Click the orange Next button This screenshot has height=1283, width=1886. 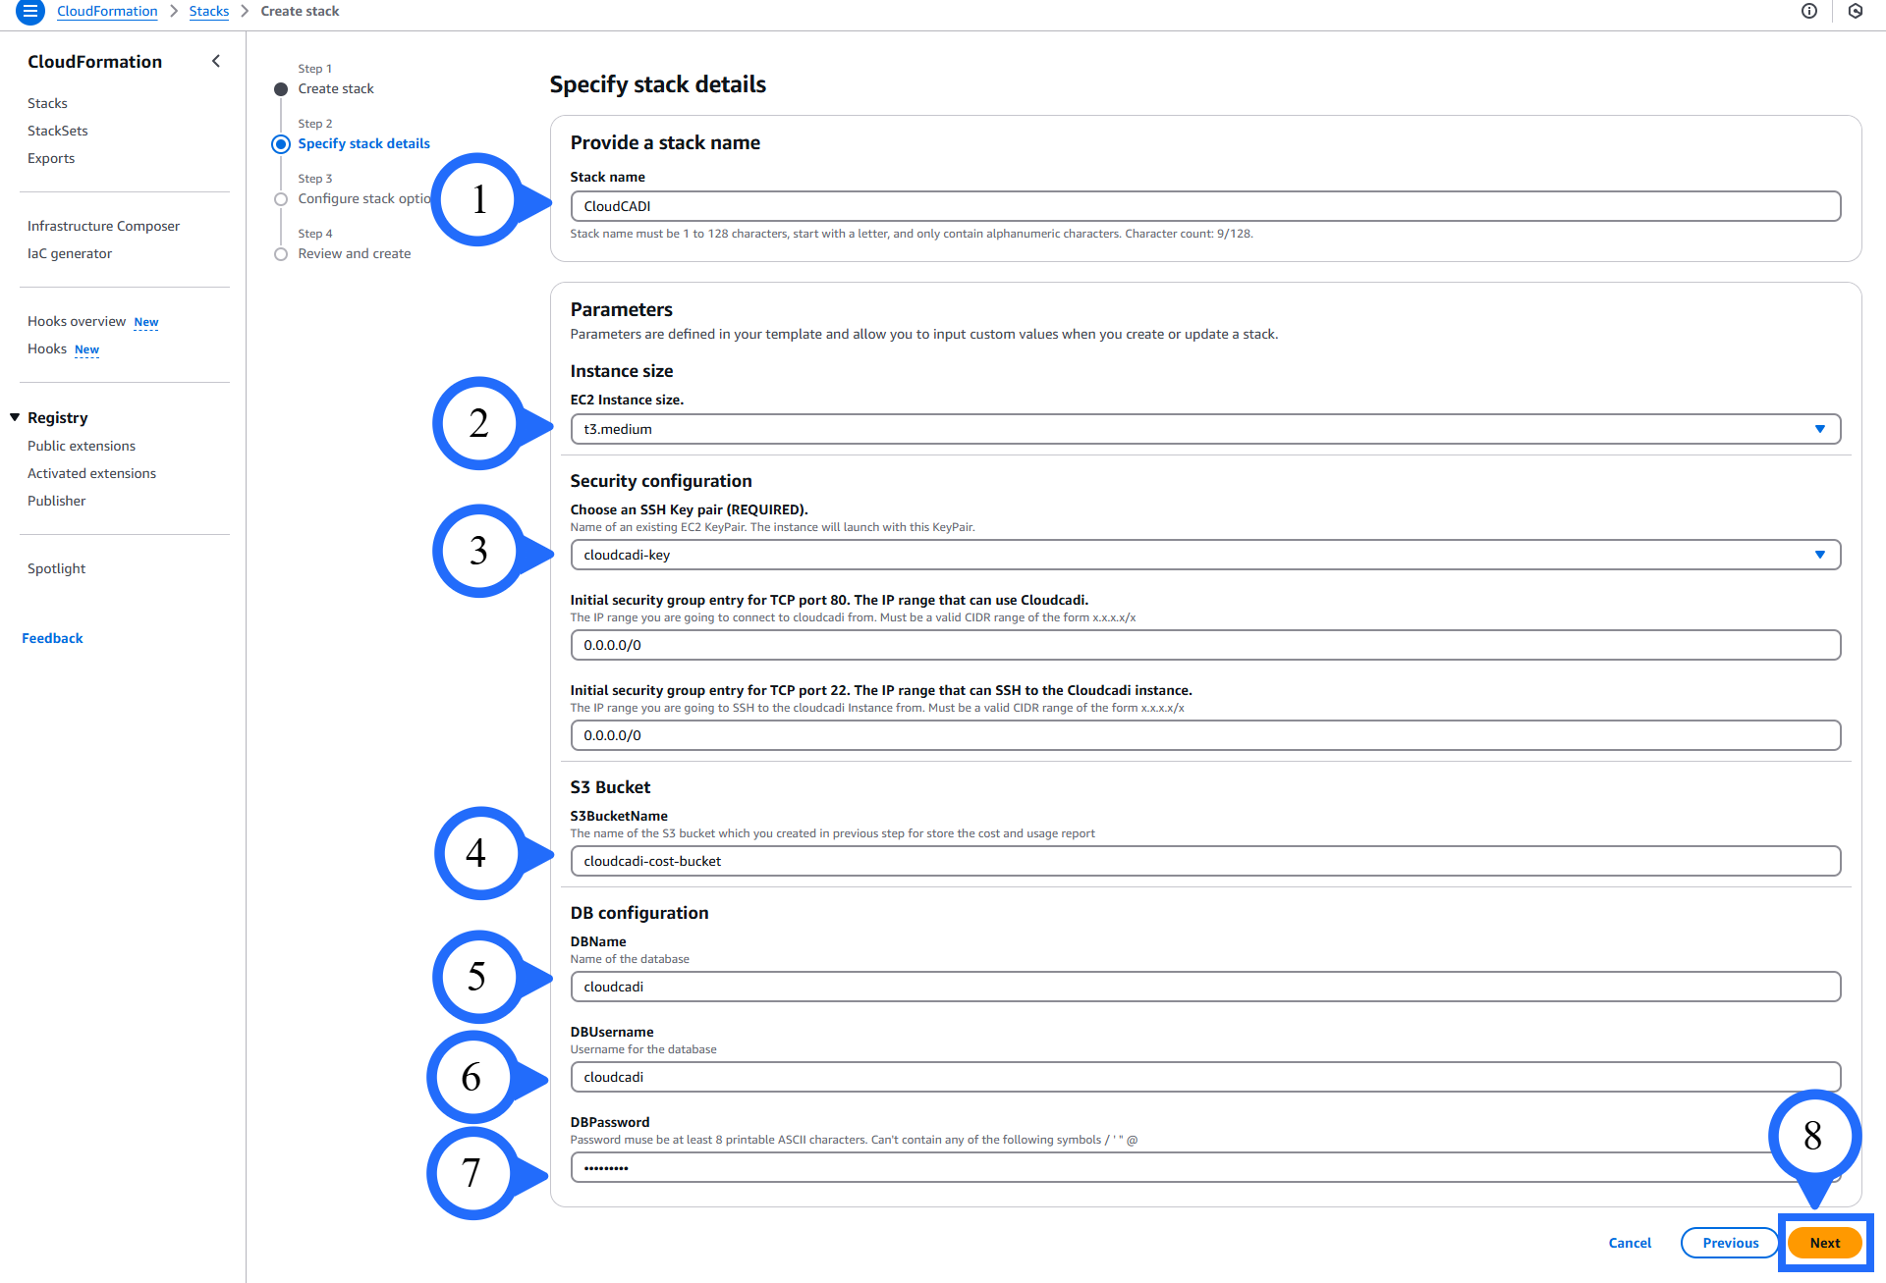pos(1824,1243)
